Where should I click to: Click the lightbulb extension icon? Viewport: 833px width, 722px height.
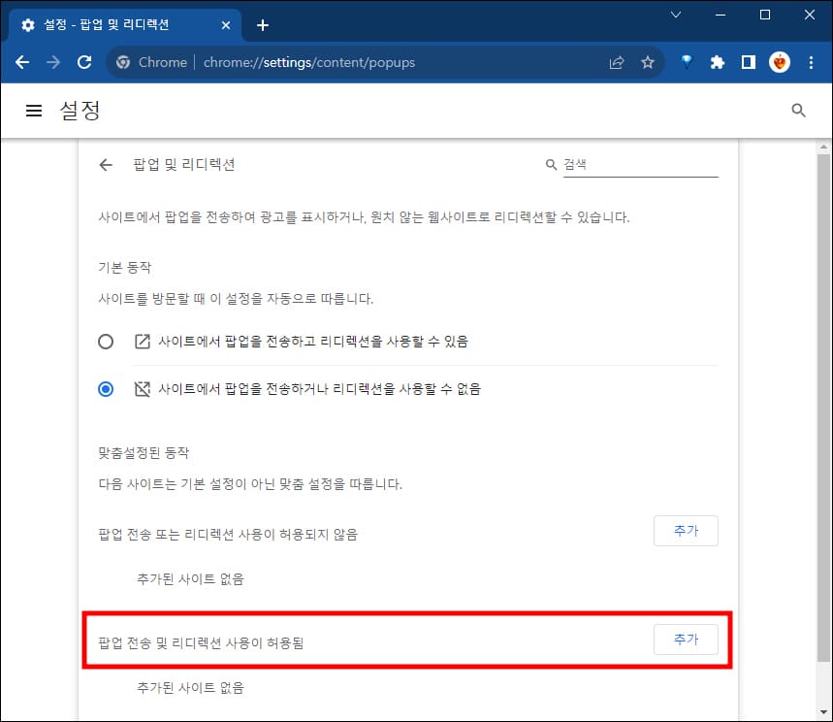pyautogui.click(x=686, y=61)
